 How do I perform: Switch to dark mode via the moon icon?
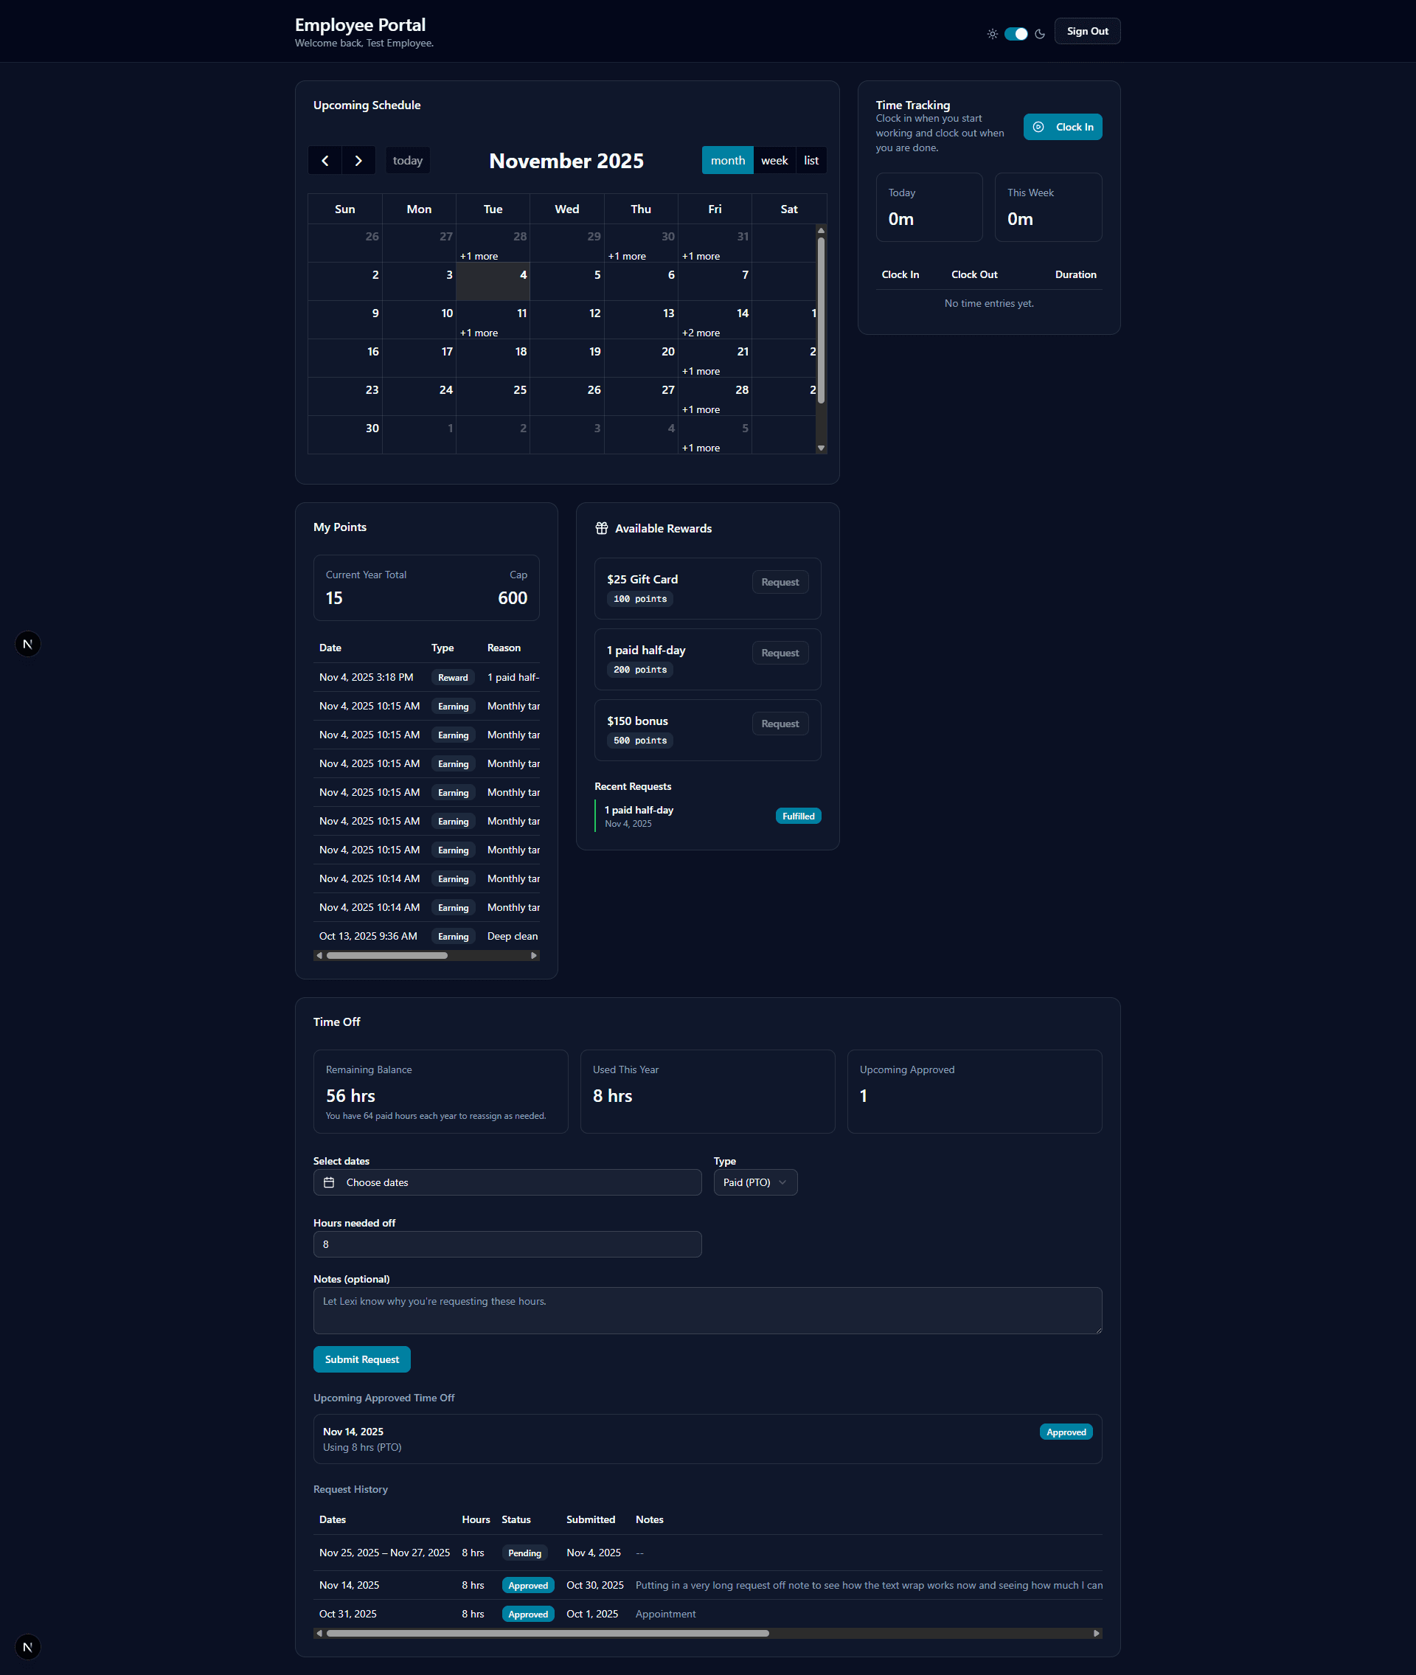pos(1041,34)
